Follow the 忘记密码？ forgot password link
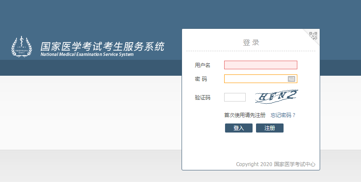Screen dimensions: 361x182 [x=283, y=115]
